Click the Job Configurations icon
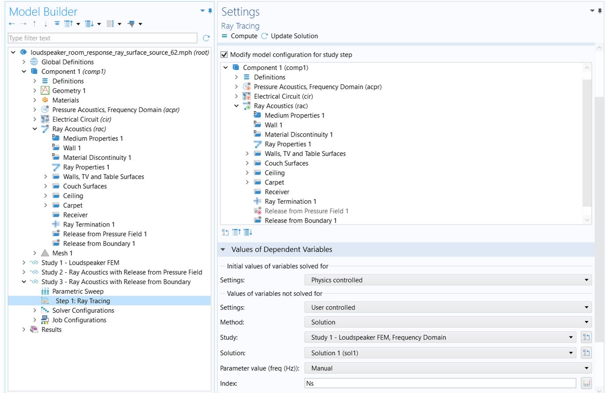The image size is (606, 393). (45, 320)
